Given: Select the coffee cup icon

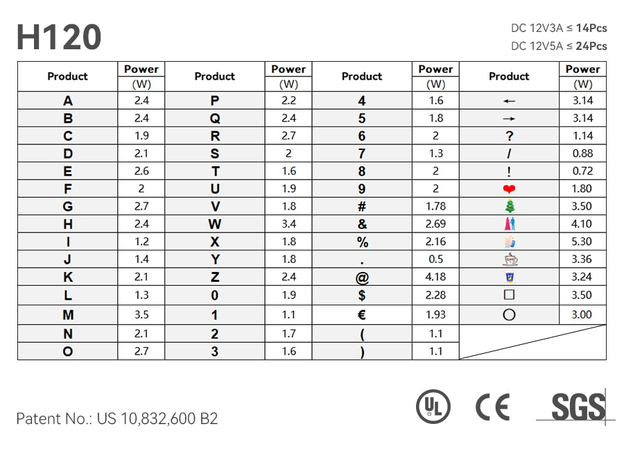Looking at the screenshot, I should click(509, 260).
